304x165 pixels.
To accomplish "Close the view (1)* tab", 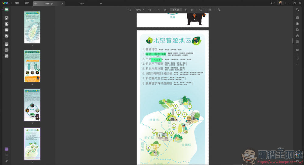I will (x=63, y=3).
